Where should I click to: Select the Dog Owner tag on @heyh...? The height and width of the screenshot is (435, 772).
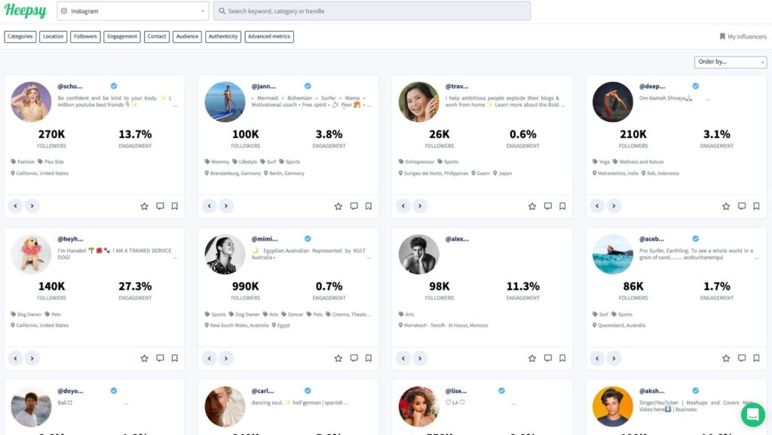click(26, 314)
